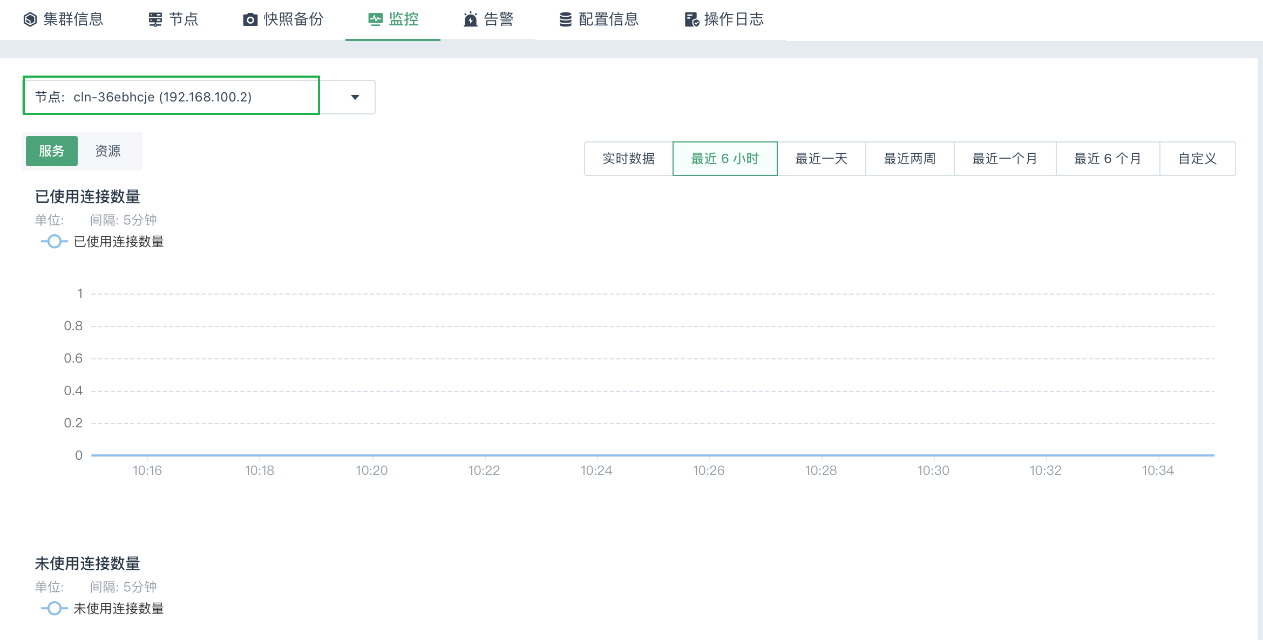Go to the 告警 tab

[x=488, y=19]
